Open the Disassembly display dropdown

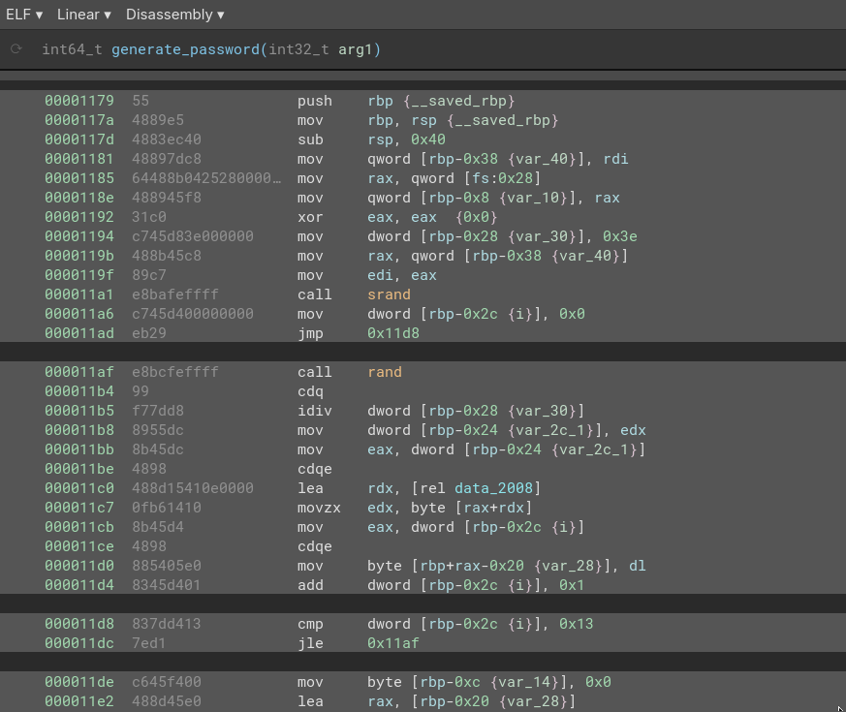[174, 15]
